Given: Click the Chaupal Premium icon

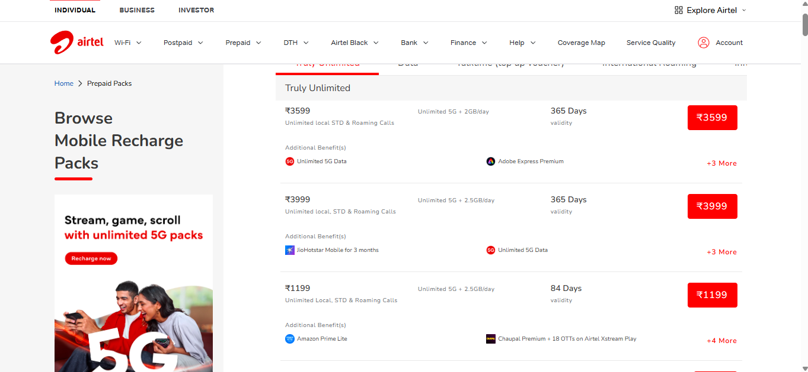Looking at the screenshot, I should pyautogui.click(x=491, y=339).
